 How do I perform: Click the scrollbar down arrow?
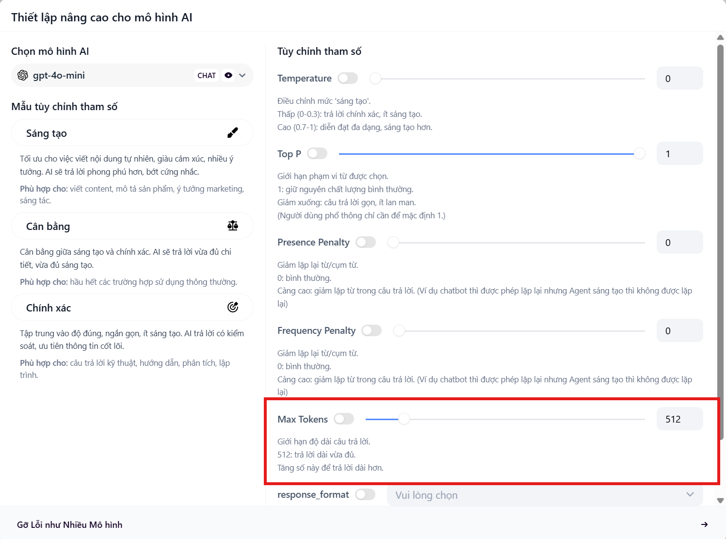(720, 500)
